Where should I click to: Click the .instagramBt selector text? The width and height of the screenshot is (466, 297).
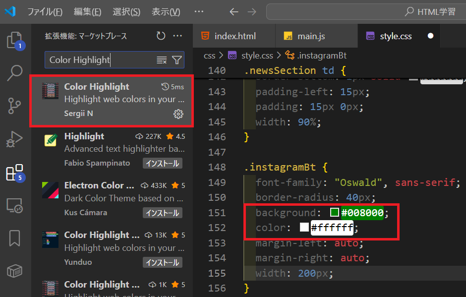pos(280,168)
